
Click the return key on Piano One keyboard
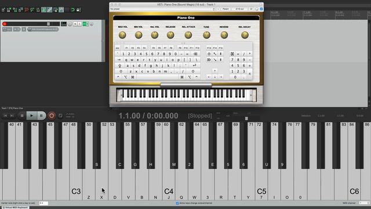click(195, 66)
